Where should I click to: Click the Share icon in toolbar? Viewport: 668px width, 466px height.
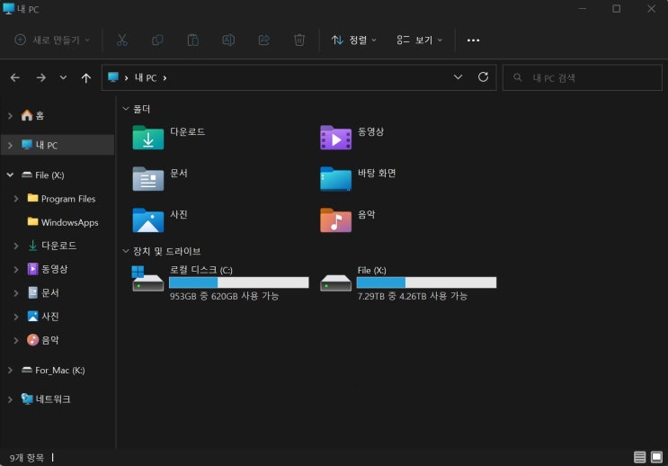(x=264, y=40)
